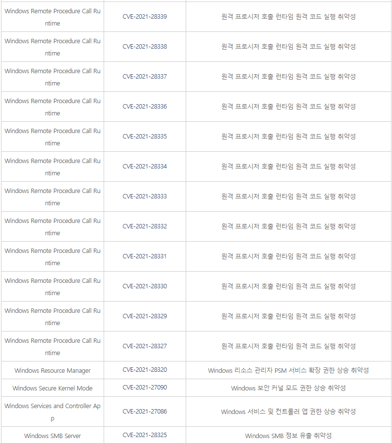Viewport: 392px width, 443px height.
Task: Select the Windows SMB Server cell
Action: (53, 436)
